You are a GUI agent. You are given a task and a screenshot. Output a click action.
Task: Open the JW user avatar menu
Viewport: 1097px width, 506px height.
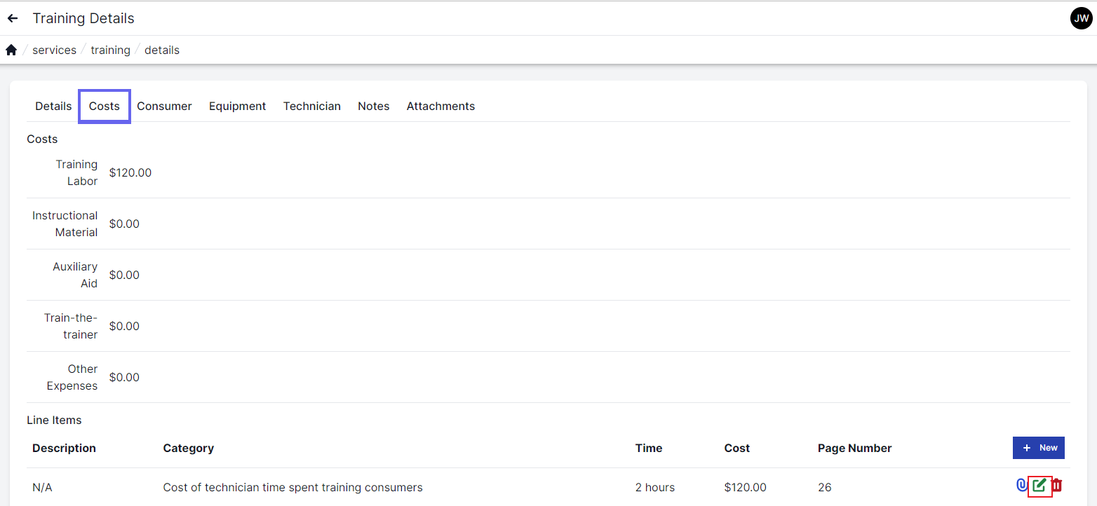[1081, 18]
